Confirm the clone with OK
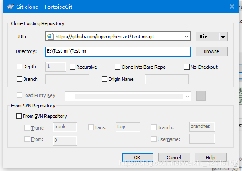Screen dimensions: 242x171 click(137, 158)
